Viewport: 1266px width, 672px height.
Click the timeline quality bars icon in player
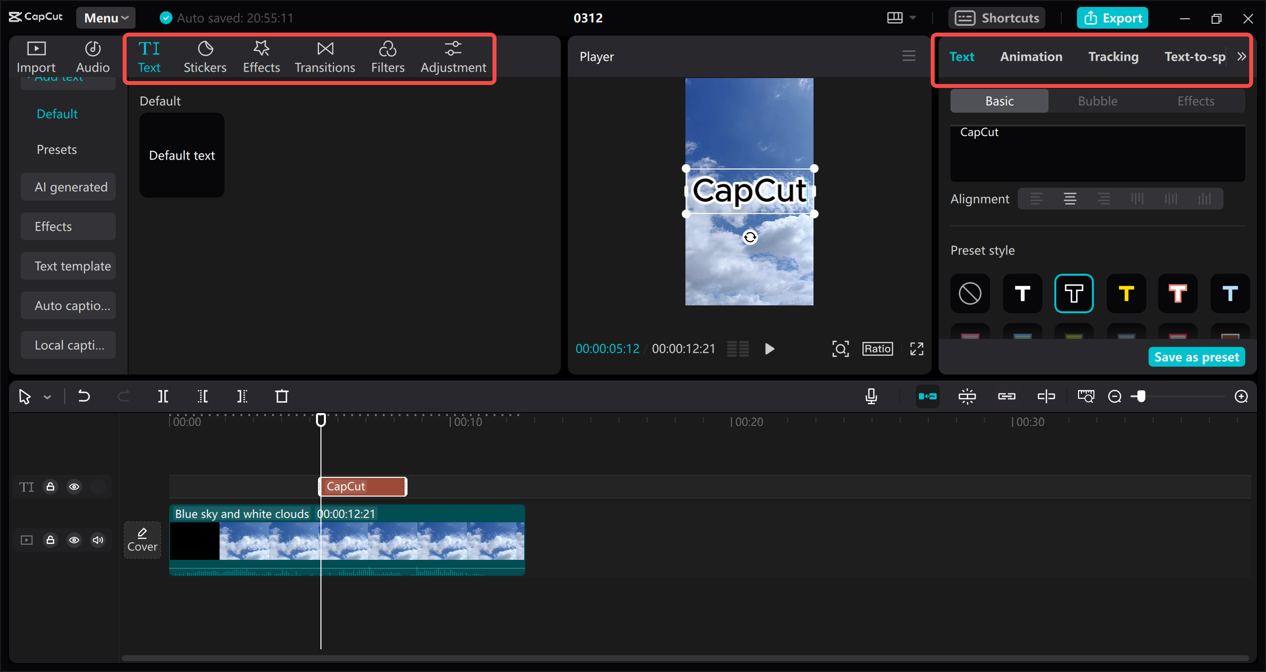coord(738,349)
